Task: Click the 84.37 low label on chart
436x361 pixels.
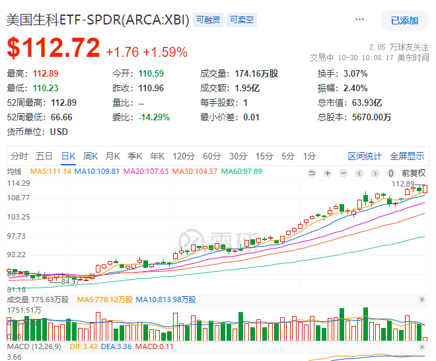Action: 70,282
